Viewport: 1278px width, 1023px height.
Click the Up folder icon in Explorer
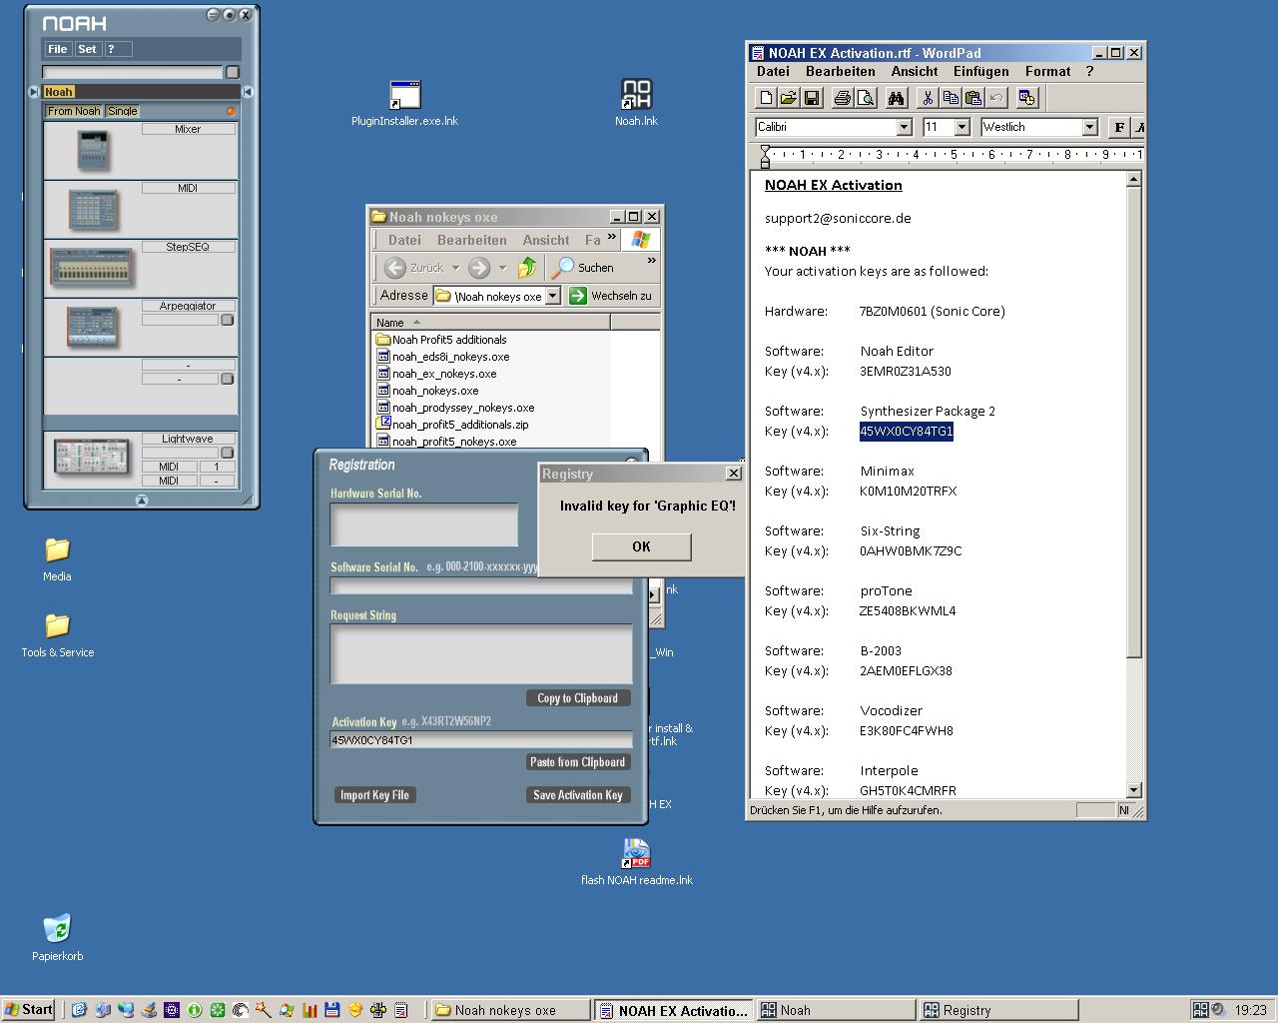coord(527,268)
